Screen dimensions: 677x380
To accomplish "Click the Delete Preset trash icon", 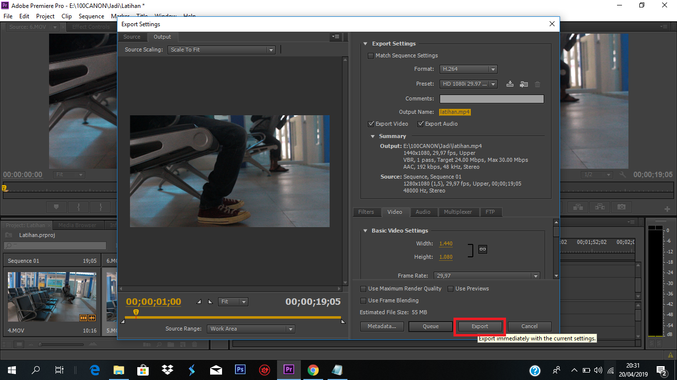I will point(538,84).
